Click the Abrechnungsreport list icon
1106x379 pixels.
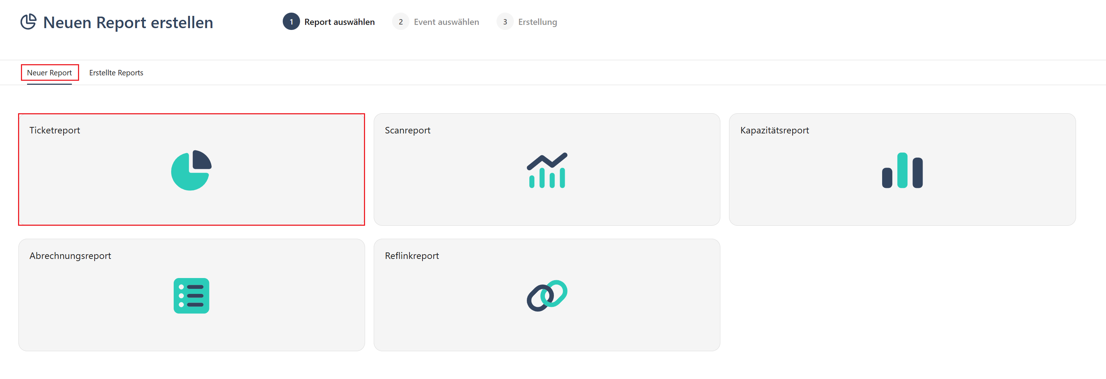click(x=191, y=295)
